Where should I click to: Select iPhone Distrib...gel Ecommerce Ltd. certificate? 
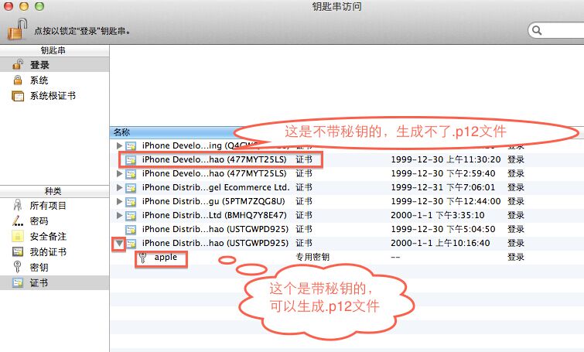[347, 187]
